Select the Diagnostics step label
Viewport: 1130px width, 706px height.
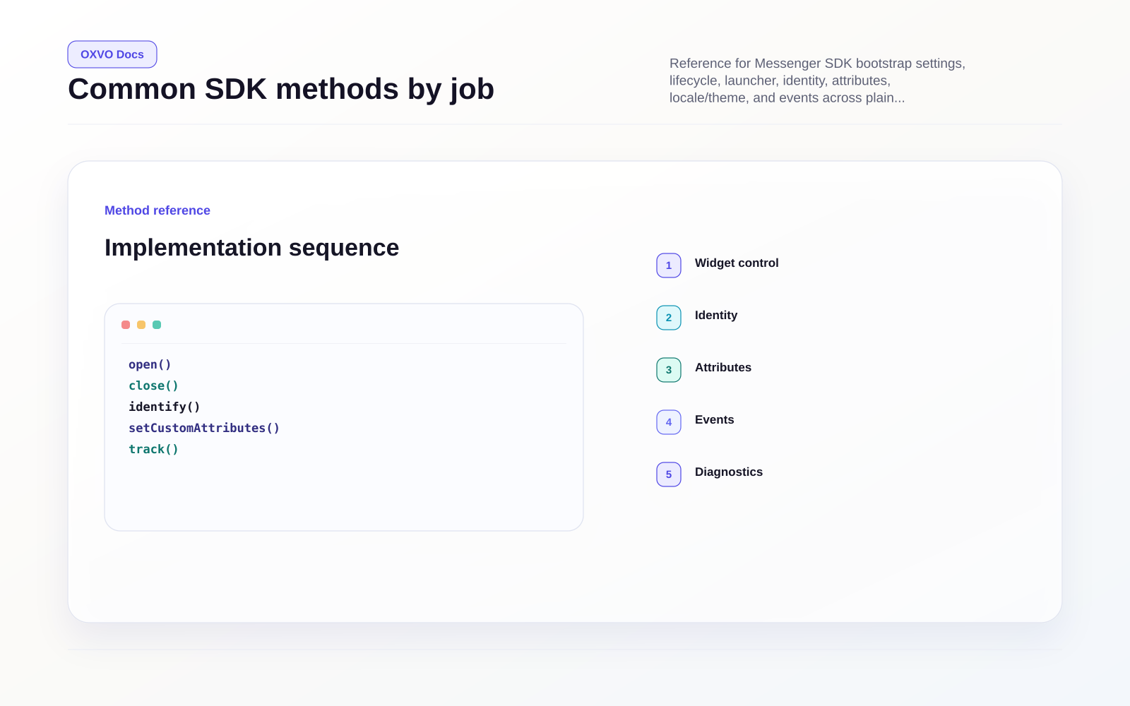(729, 472)
